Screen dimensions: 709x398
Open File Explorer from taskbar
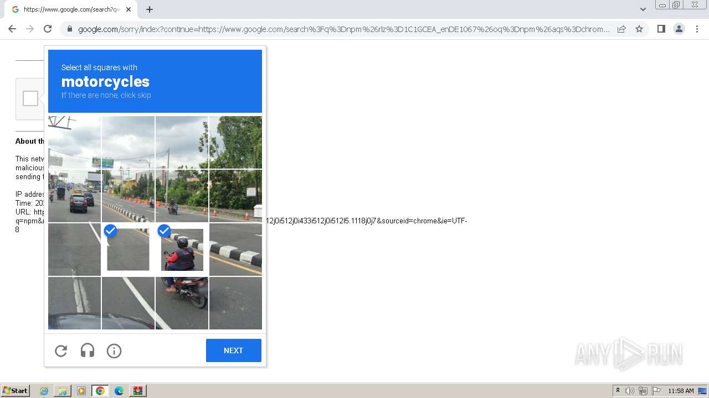(63, 391)
